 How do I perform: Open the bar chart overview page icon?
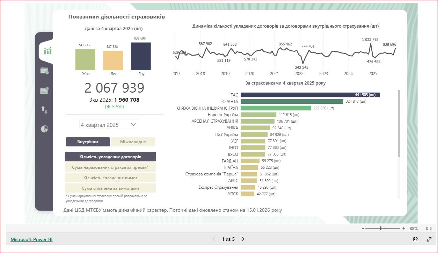point(48,51)
